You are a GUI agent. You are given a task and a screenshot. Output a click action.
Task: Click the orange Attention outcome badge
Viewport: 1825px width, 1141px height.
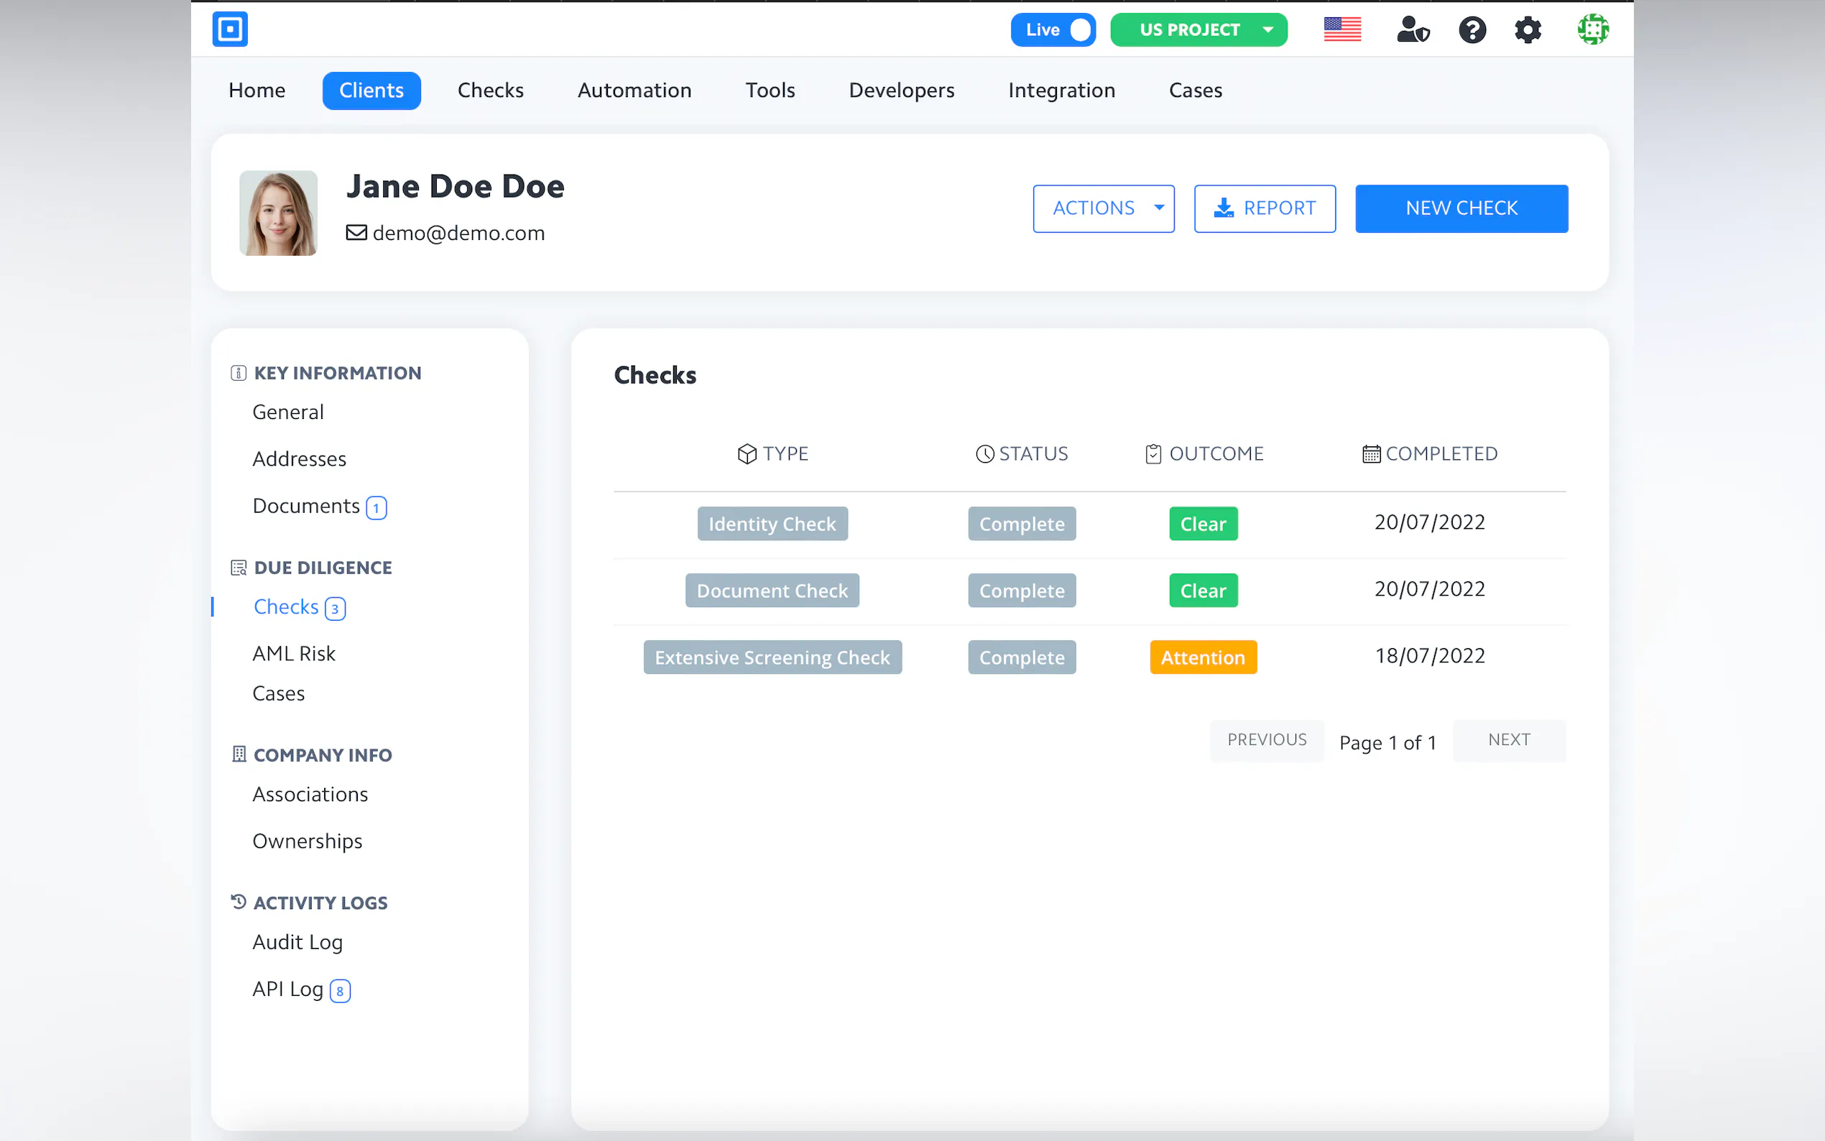click(x=1203, y=657)
